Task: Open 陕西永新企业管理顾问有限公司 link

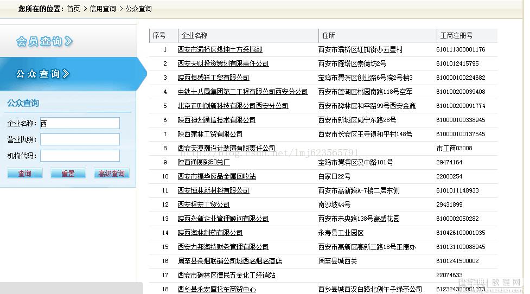Action: click(223, 219)
